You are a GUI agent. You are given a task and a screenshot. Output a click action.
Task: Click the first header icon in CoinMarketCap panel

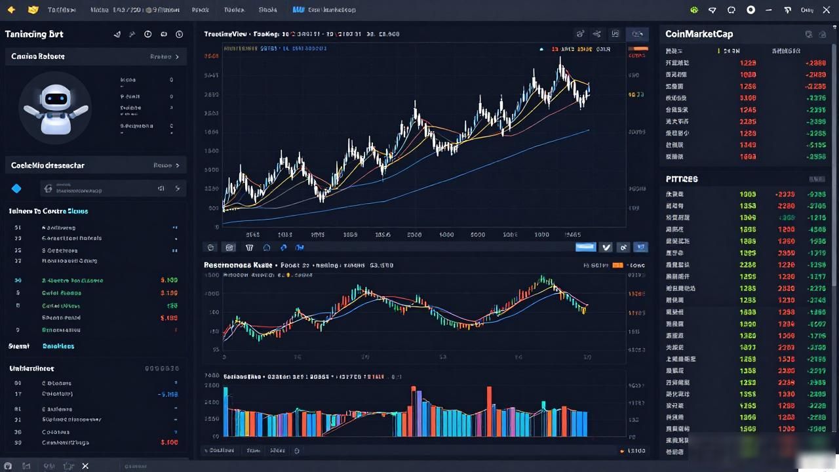point(809,34)
